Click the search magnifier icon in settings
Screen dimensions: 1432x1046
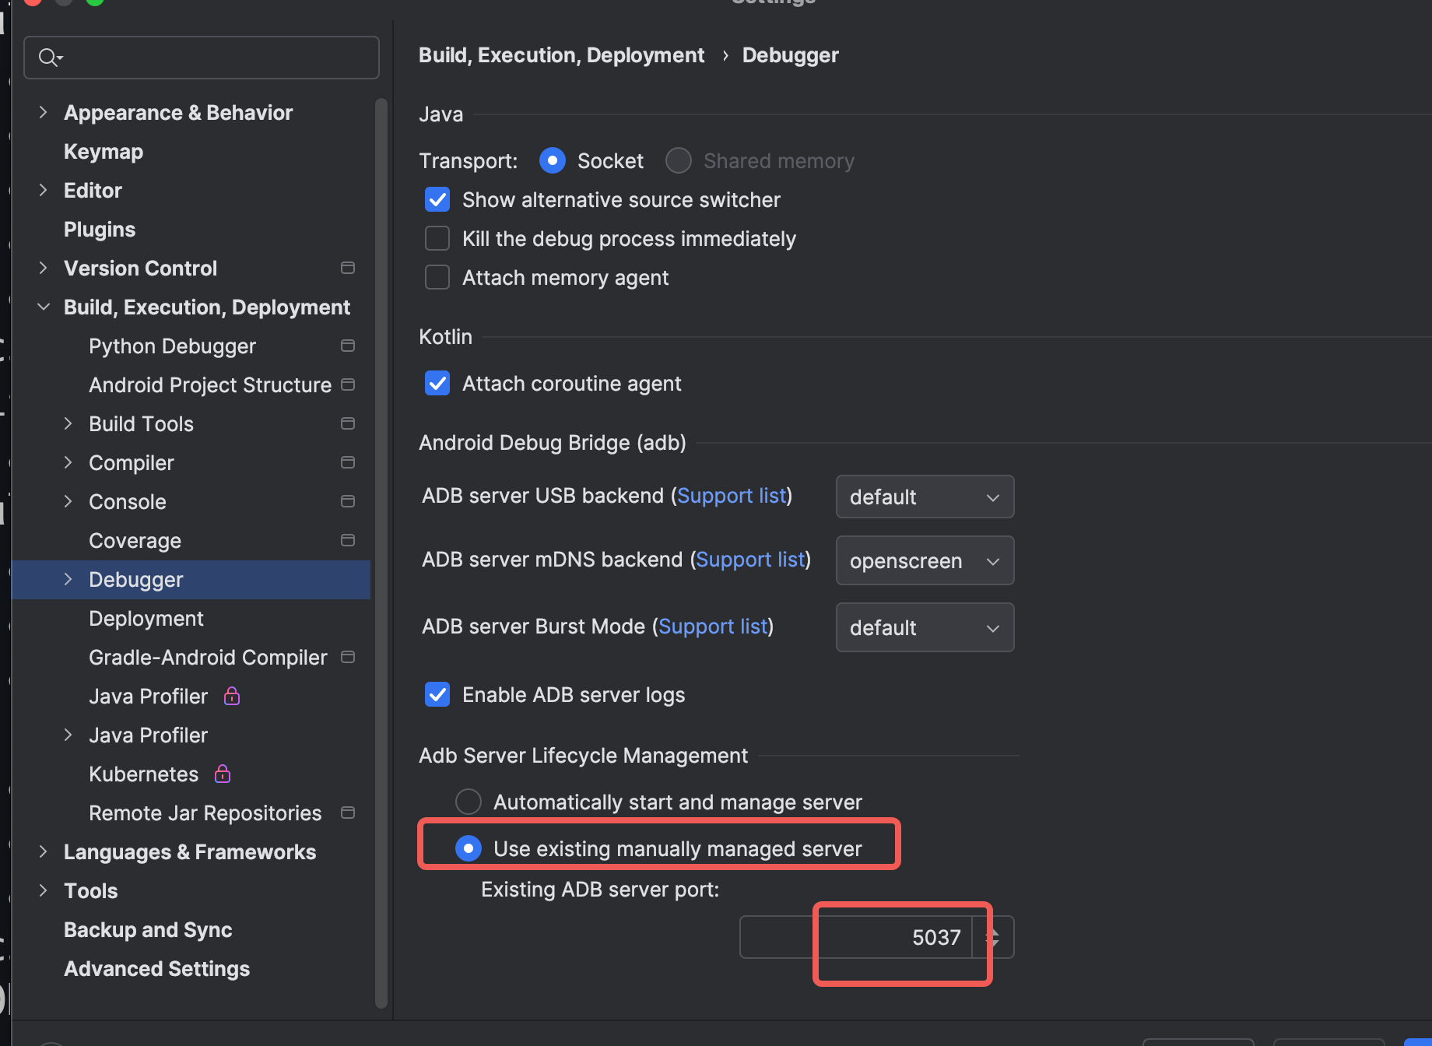[x=49, y=58]
